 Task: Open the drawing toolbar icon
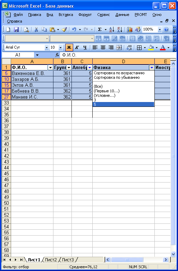tap(138, 30)
